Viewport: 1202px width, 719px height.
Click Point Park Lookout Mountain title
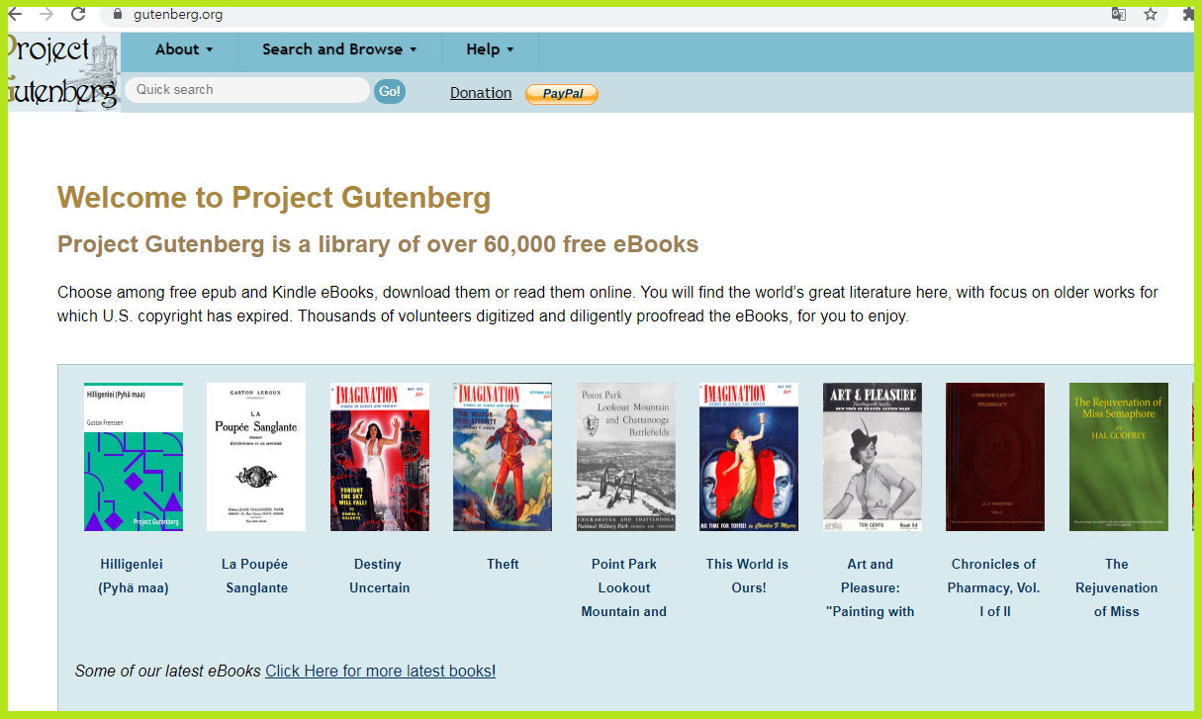point(624,587)
